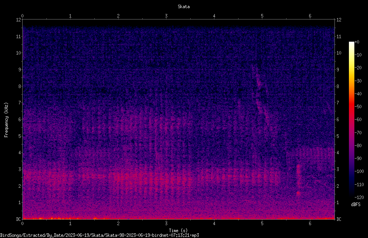Select the -100 dark blue level on the colorbar
Screen dimensions: 368x238
coord(351,171)
